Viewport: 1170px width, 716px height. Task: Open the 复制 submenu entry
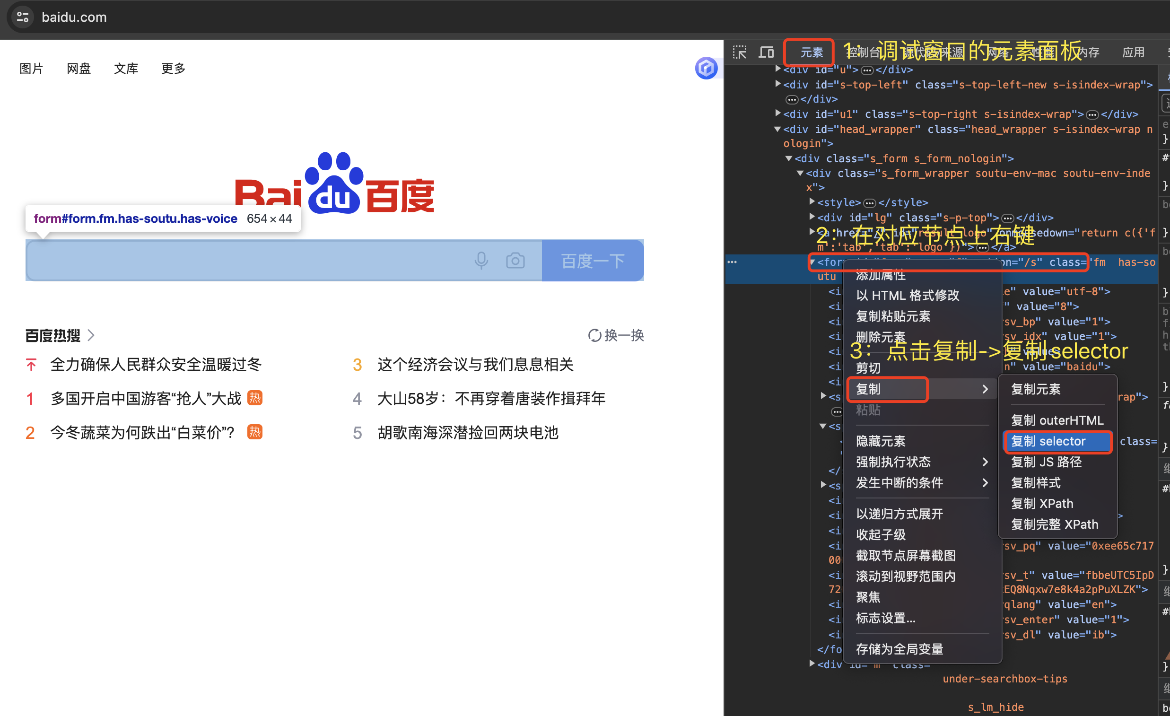(x=922, y=389)
